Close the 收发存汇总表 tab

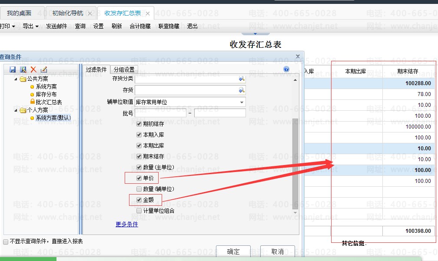click(x=148, y=13)
